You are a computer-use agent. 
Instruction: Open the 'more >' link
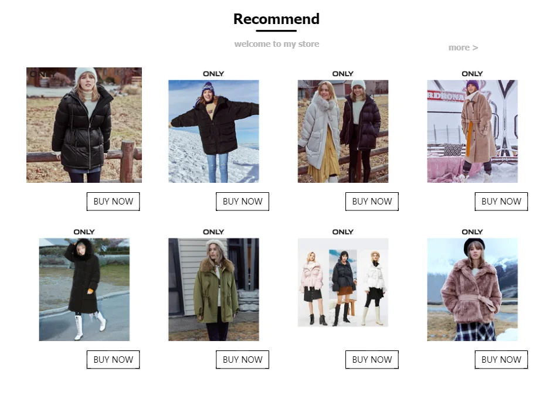(463, 47)
